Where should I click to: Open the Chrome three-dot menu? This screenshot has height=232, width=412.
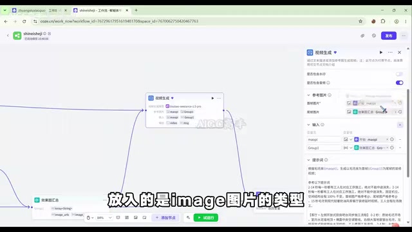coord(406,21)
